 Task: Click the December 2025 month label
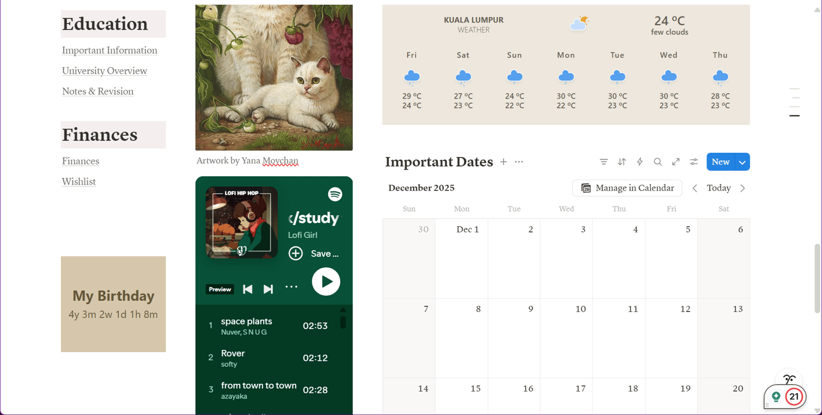(421, 188)
